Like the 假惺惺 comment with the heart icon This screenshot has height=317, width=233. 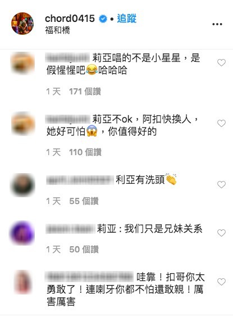[221, 63]
